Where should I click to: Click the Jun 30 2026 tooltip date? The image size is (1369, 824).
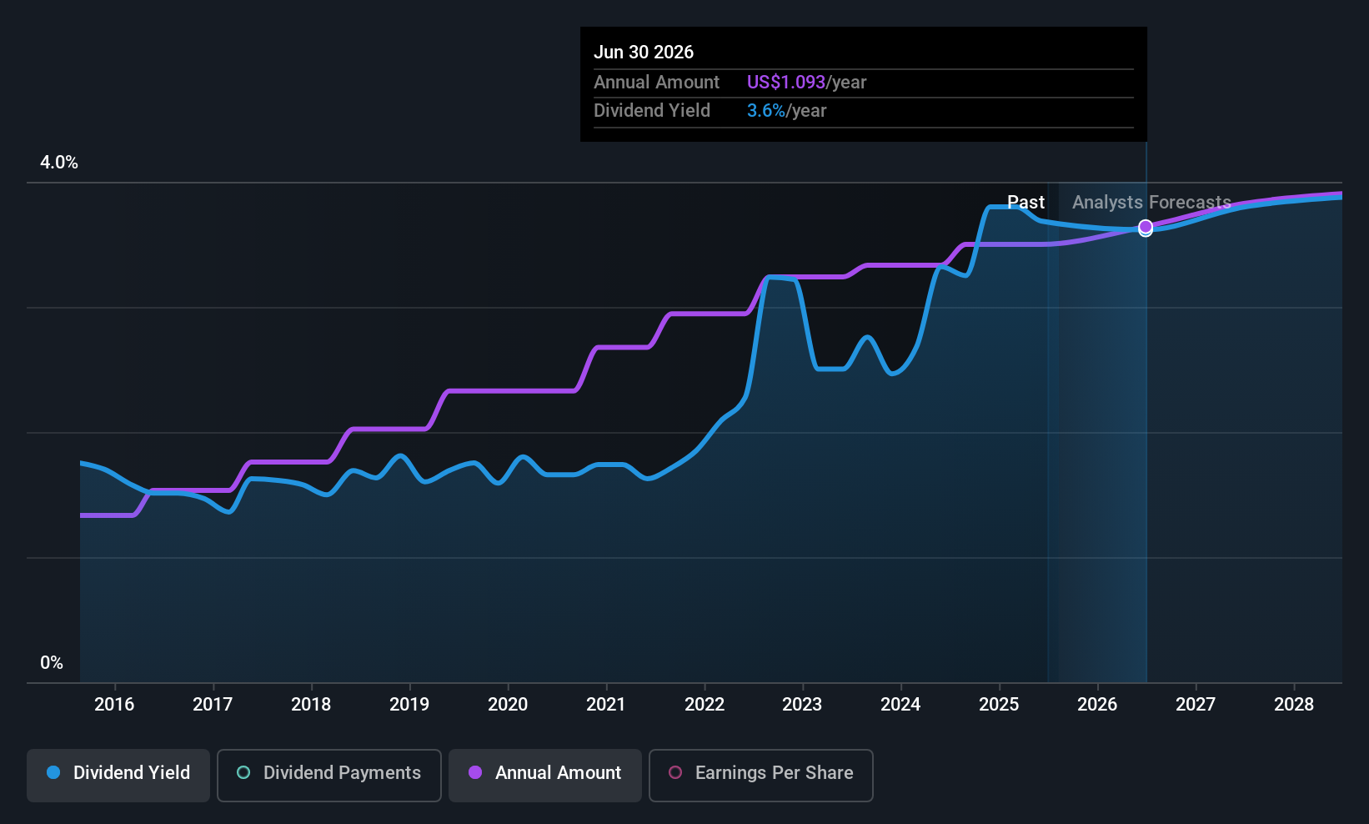point(644,53)
